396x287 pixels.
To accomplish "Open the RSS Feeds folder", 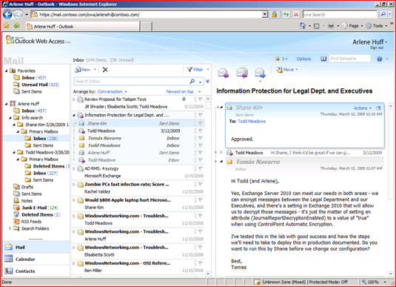I will [28, 222].
